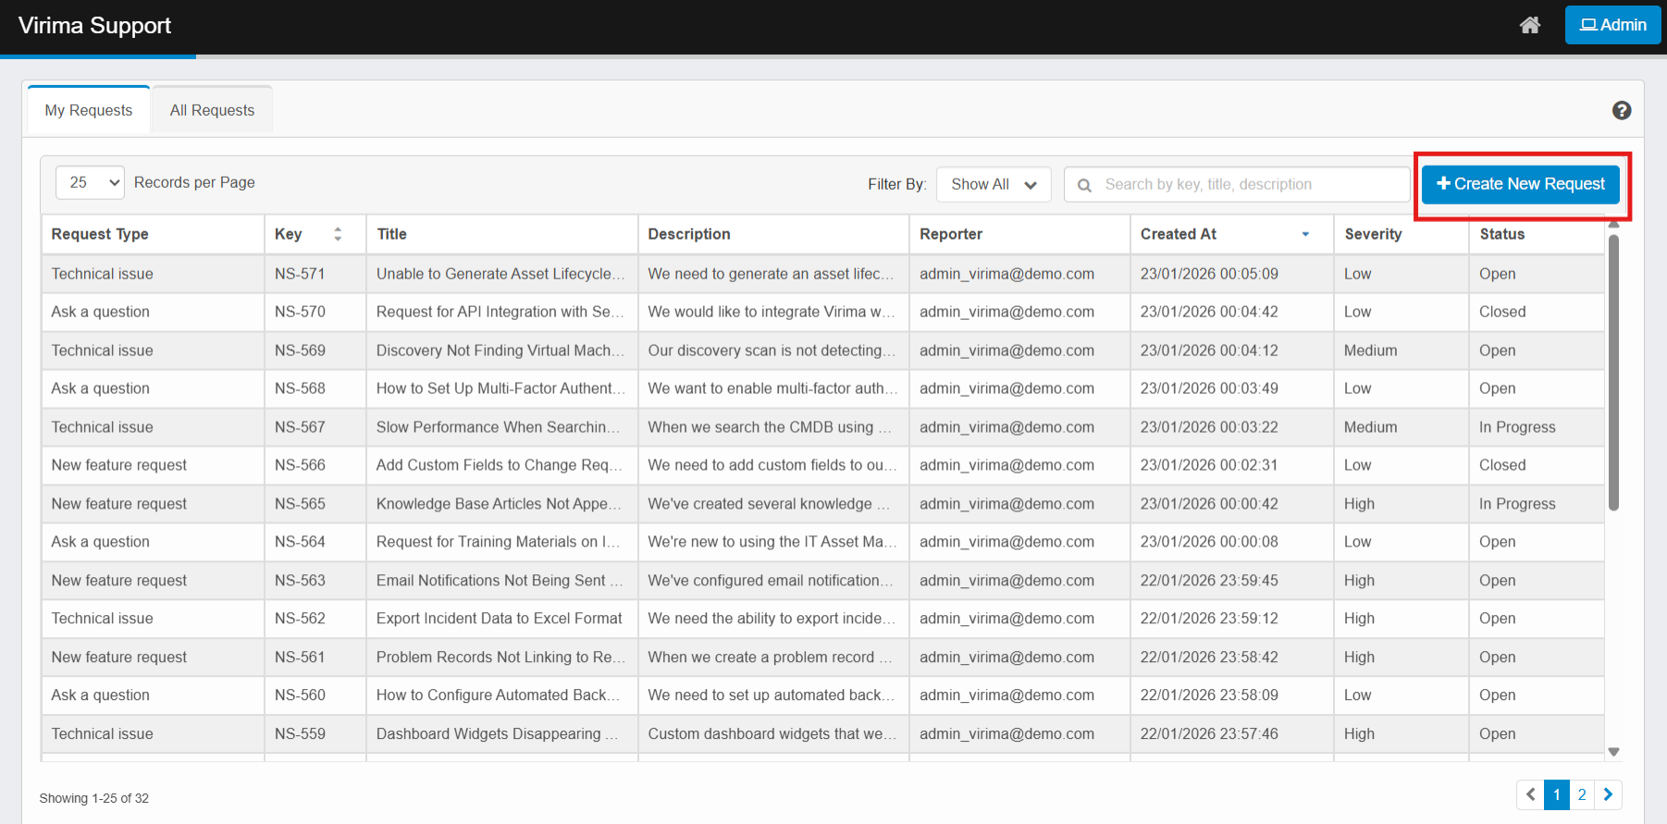Click the Created At sort arrow
The image size is (1667, 824).
1305,234
